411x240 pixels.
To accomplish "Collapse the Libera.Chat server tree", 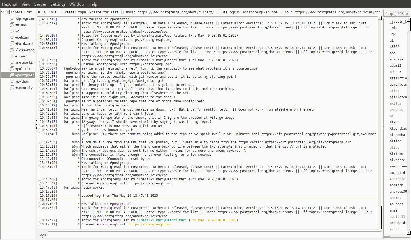I will (2, 12).
